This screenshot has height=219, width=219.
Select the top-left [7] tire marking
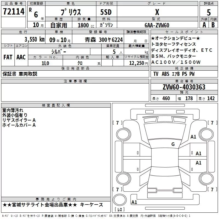pyautogui.click(x=117, y=123)
